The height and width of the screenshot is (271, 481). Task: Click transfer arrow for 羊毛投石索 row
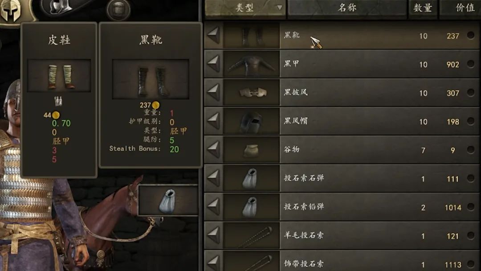213,235
